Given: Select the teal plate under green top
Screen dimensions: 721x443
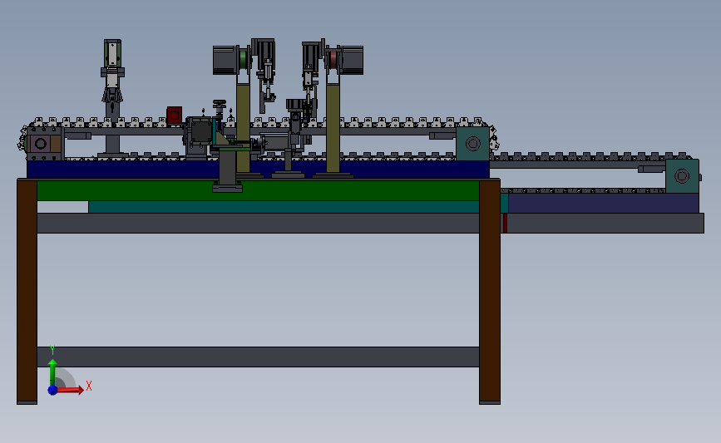Looking at the screenshot, I should click(x=284, y=207).
